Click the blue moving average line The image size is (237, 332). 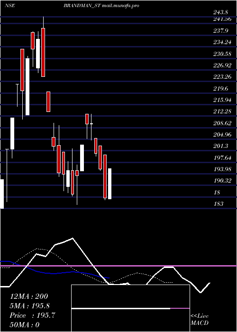click(55, 273)
